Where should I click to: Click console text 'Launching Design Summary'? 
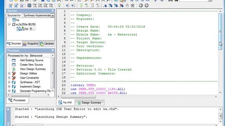pyautogui.click(x=61, y=117)
